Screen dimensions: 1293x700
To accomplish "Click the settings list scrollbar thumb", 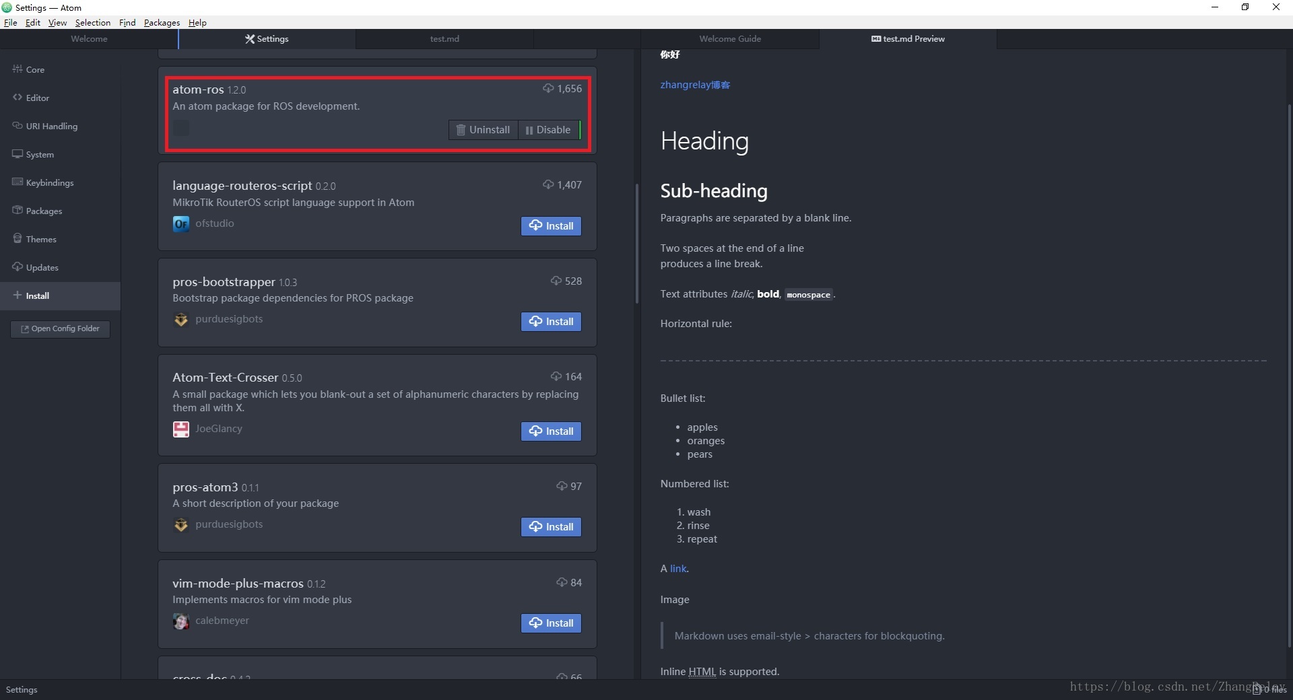I will coord(636,244).
